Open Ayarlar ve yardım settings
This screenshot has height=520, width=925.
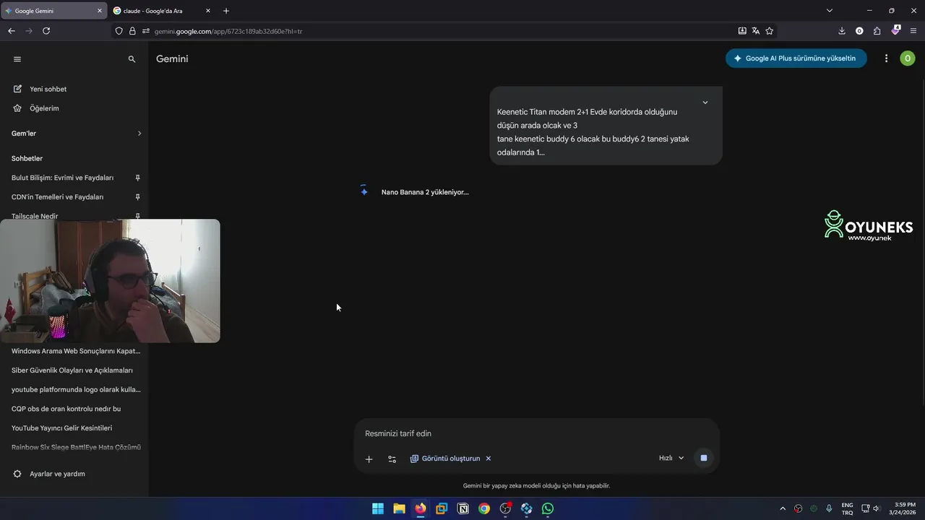click(49, 474)
